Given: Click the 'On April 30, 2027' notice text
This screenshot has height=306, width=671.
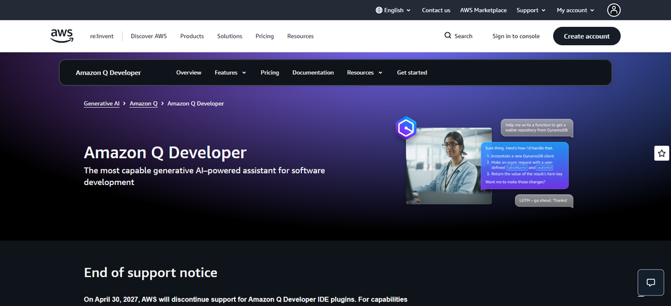Looking at the screenshot, I should [x=246, y=299].
